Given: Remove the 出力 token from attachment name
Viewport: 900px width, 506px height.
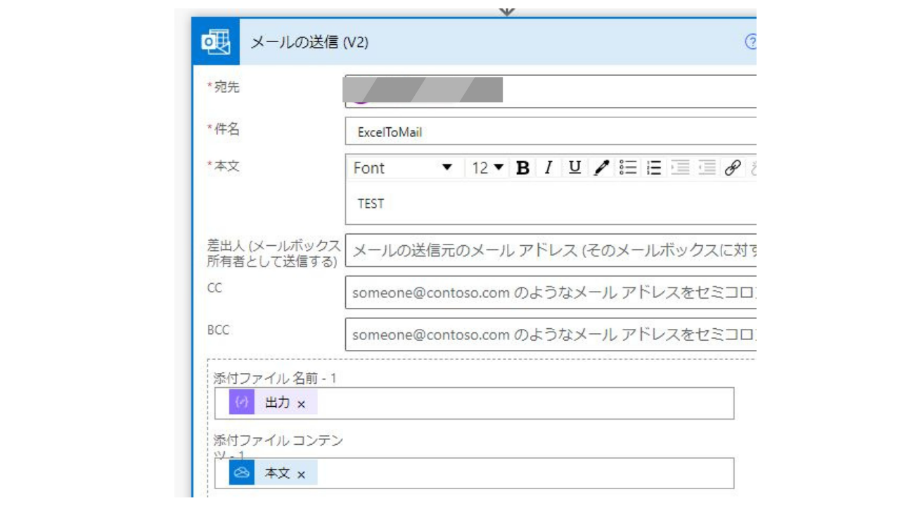Looking at the screenshot, I should click(x=302, y=404).
